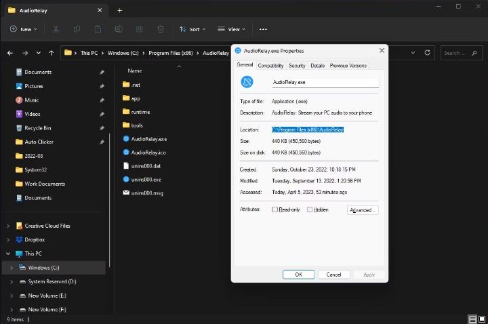The width and height of the screenshot is (488, 324).
Task: Close the AudioRelay.exe Properties dialog
Action: 382,50
